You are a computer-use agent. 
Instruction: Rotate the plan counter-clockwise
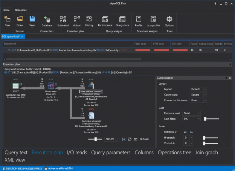pos(185,132)
